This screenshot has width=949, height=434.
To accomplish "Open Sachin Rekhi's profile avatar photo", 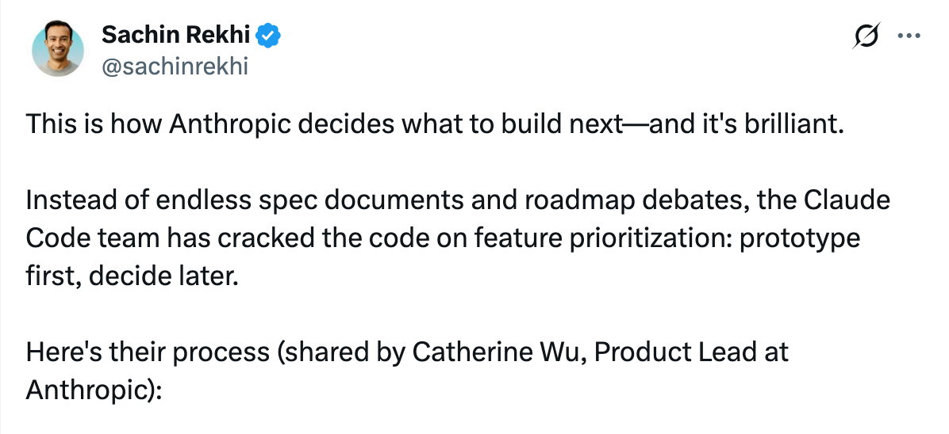I will (57, 50).
